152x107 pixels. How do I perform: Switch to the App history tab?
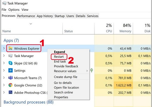[x=45, y=16]
